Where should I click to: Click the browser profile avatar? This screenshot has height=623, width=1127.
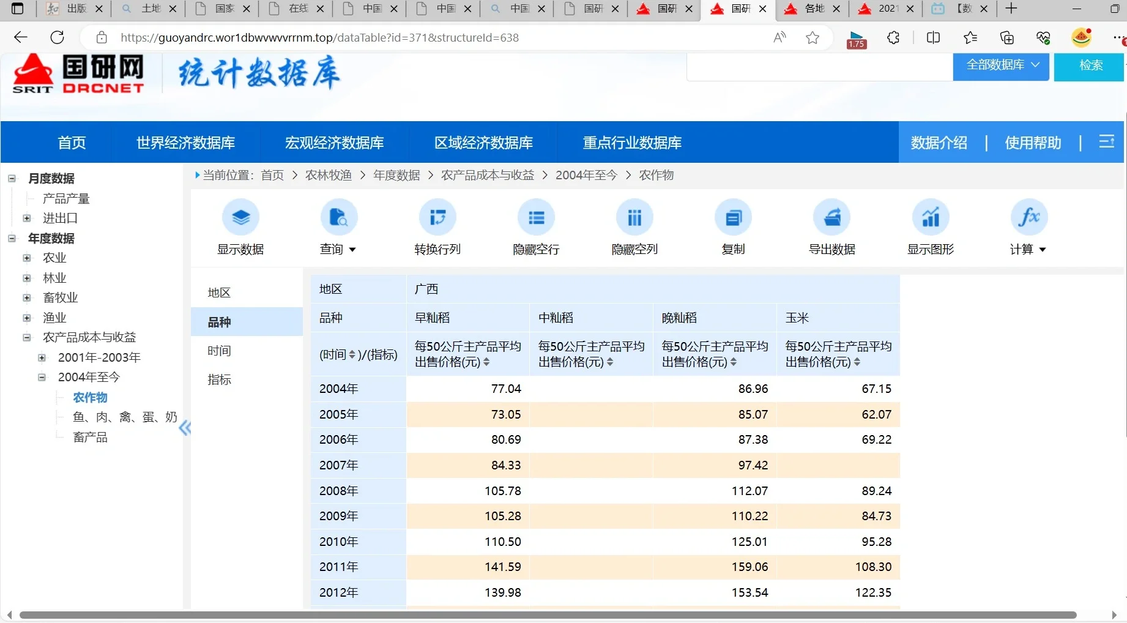click(1082, 37)
